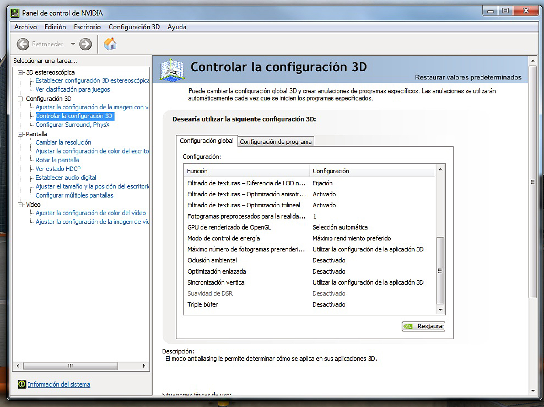Select Ajustar la configuración de la imagen de vídeo
The height and width of the screenshot is (407, 544).
tap(92, 222)
